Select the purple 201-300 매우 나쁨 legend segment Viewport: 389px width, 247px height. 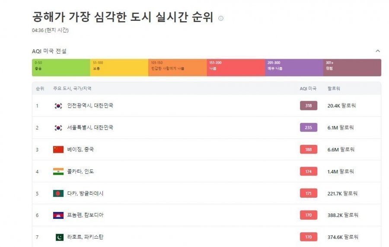pos(294,67)
